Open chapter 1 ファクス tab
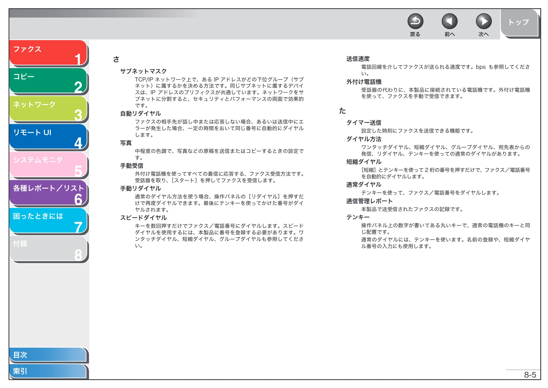The height and width of the screenshot is (388, 548). [48, 53]
